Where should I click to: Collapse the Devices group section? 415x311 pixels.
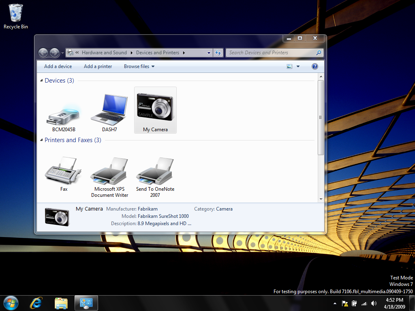42,81
